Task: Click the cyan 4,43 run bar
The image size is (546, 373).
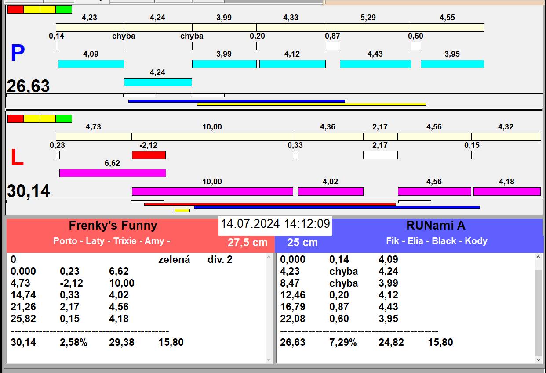Action: click(375, 64)
